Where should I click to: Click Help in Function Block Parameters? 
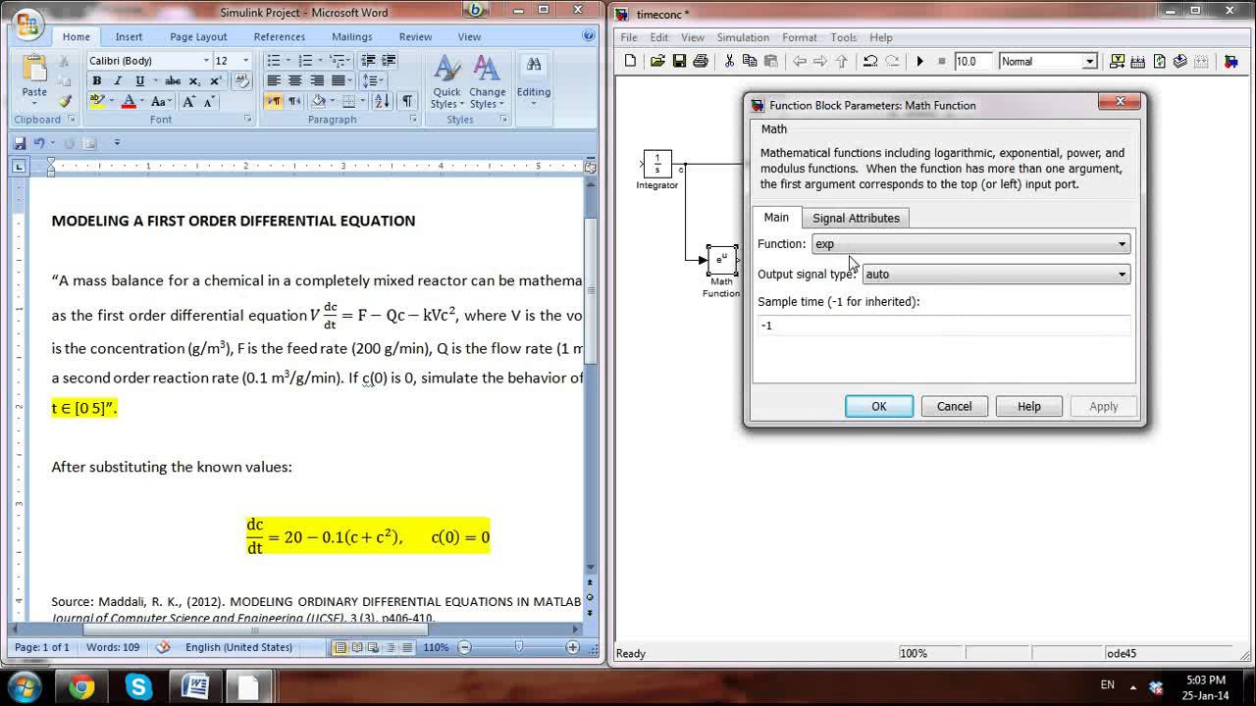pos(1028,406)
